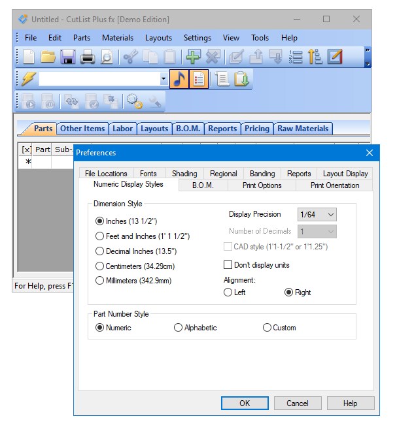
Task: Click the [x] column header in parts grid
Action: pyautogui.click(x=26, y=150)
